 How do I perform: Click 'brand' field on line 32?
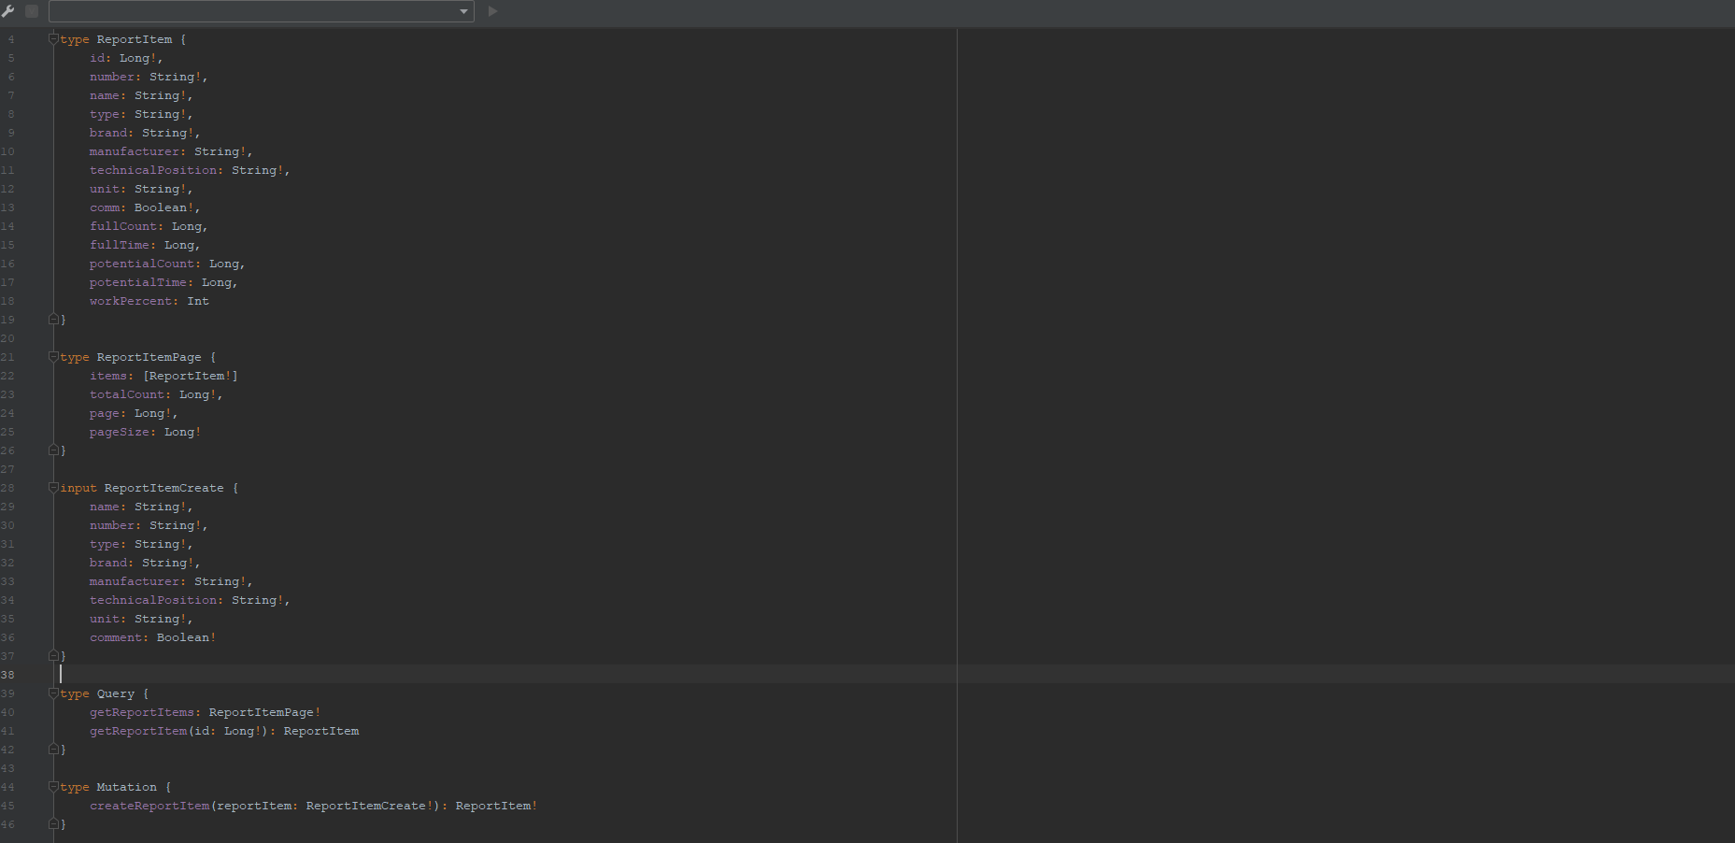(x=108, y=563)
